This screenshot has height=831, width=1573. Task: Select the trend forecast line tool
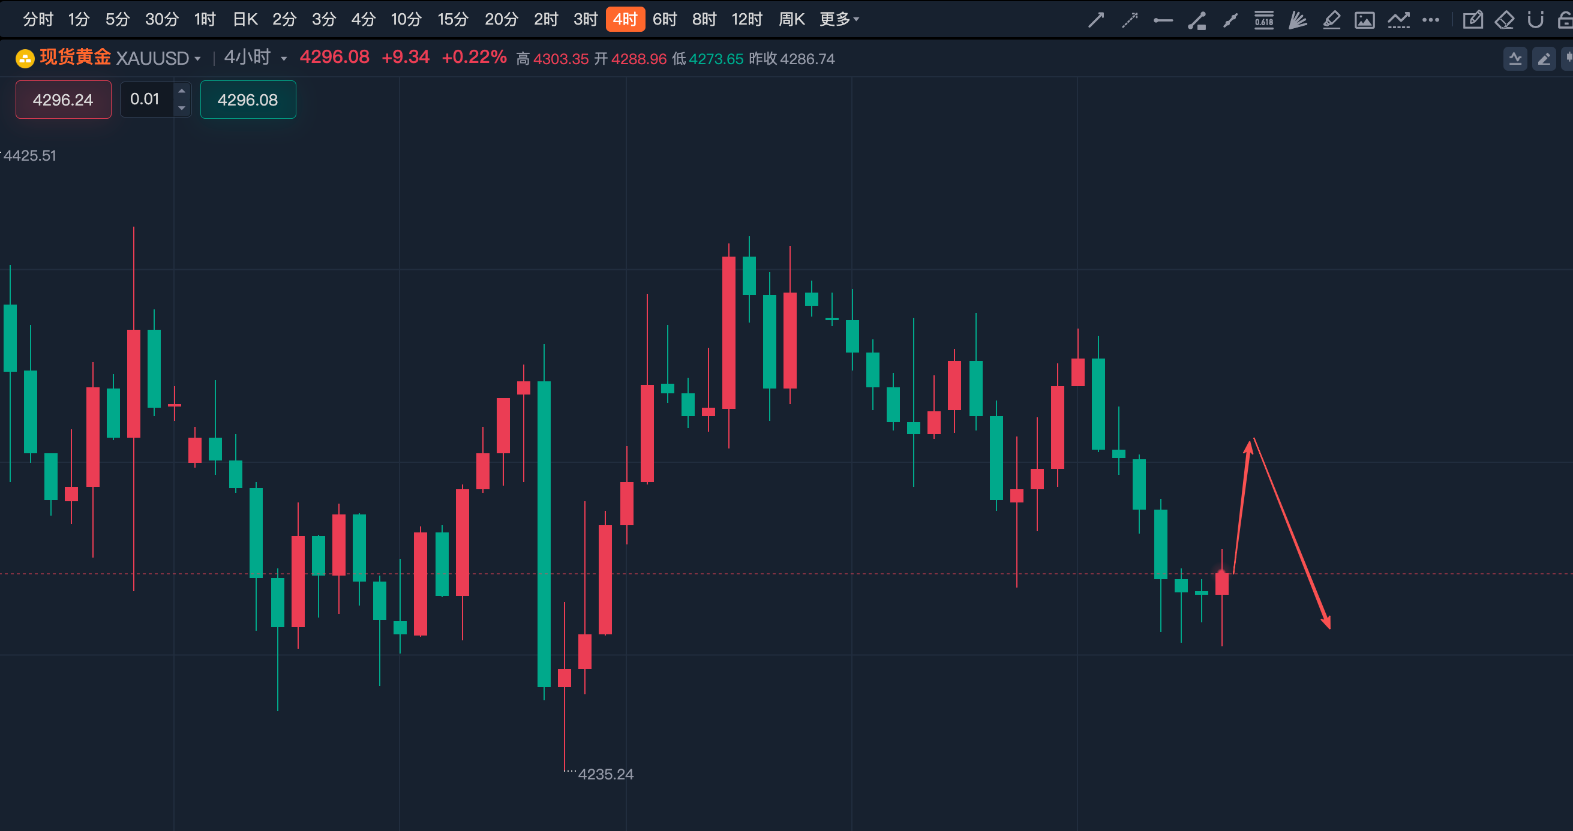(x=1398, y=20)
